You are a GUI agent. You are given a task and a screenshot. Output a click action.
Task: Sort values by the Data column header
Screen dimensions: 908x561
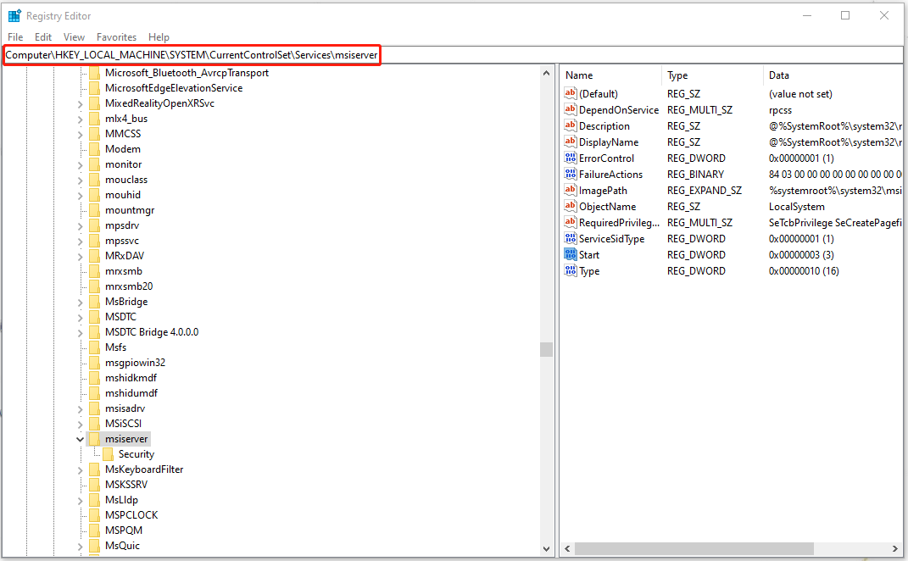click(x=833, y=75)
